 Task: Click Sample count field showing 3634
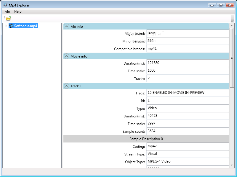[188, 131]
